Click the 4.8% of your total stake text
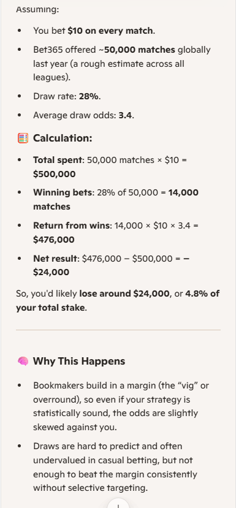The width and height of the screenshot is (236, 508). (x=118, y=301)
